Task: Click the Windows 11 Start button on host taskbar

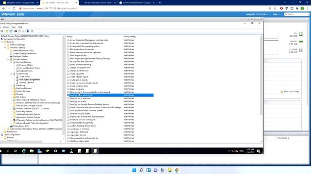Action: tap(134, 170)
